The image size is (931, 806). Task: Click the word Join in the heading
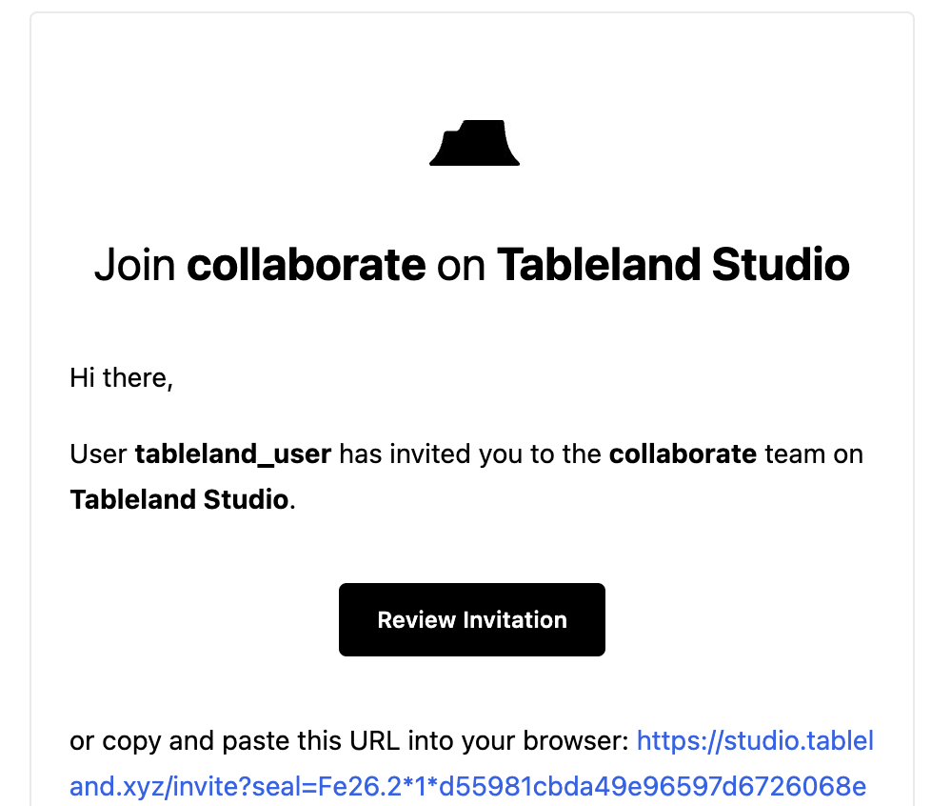point(134,264)
